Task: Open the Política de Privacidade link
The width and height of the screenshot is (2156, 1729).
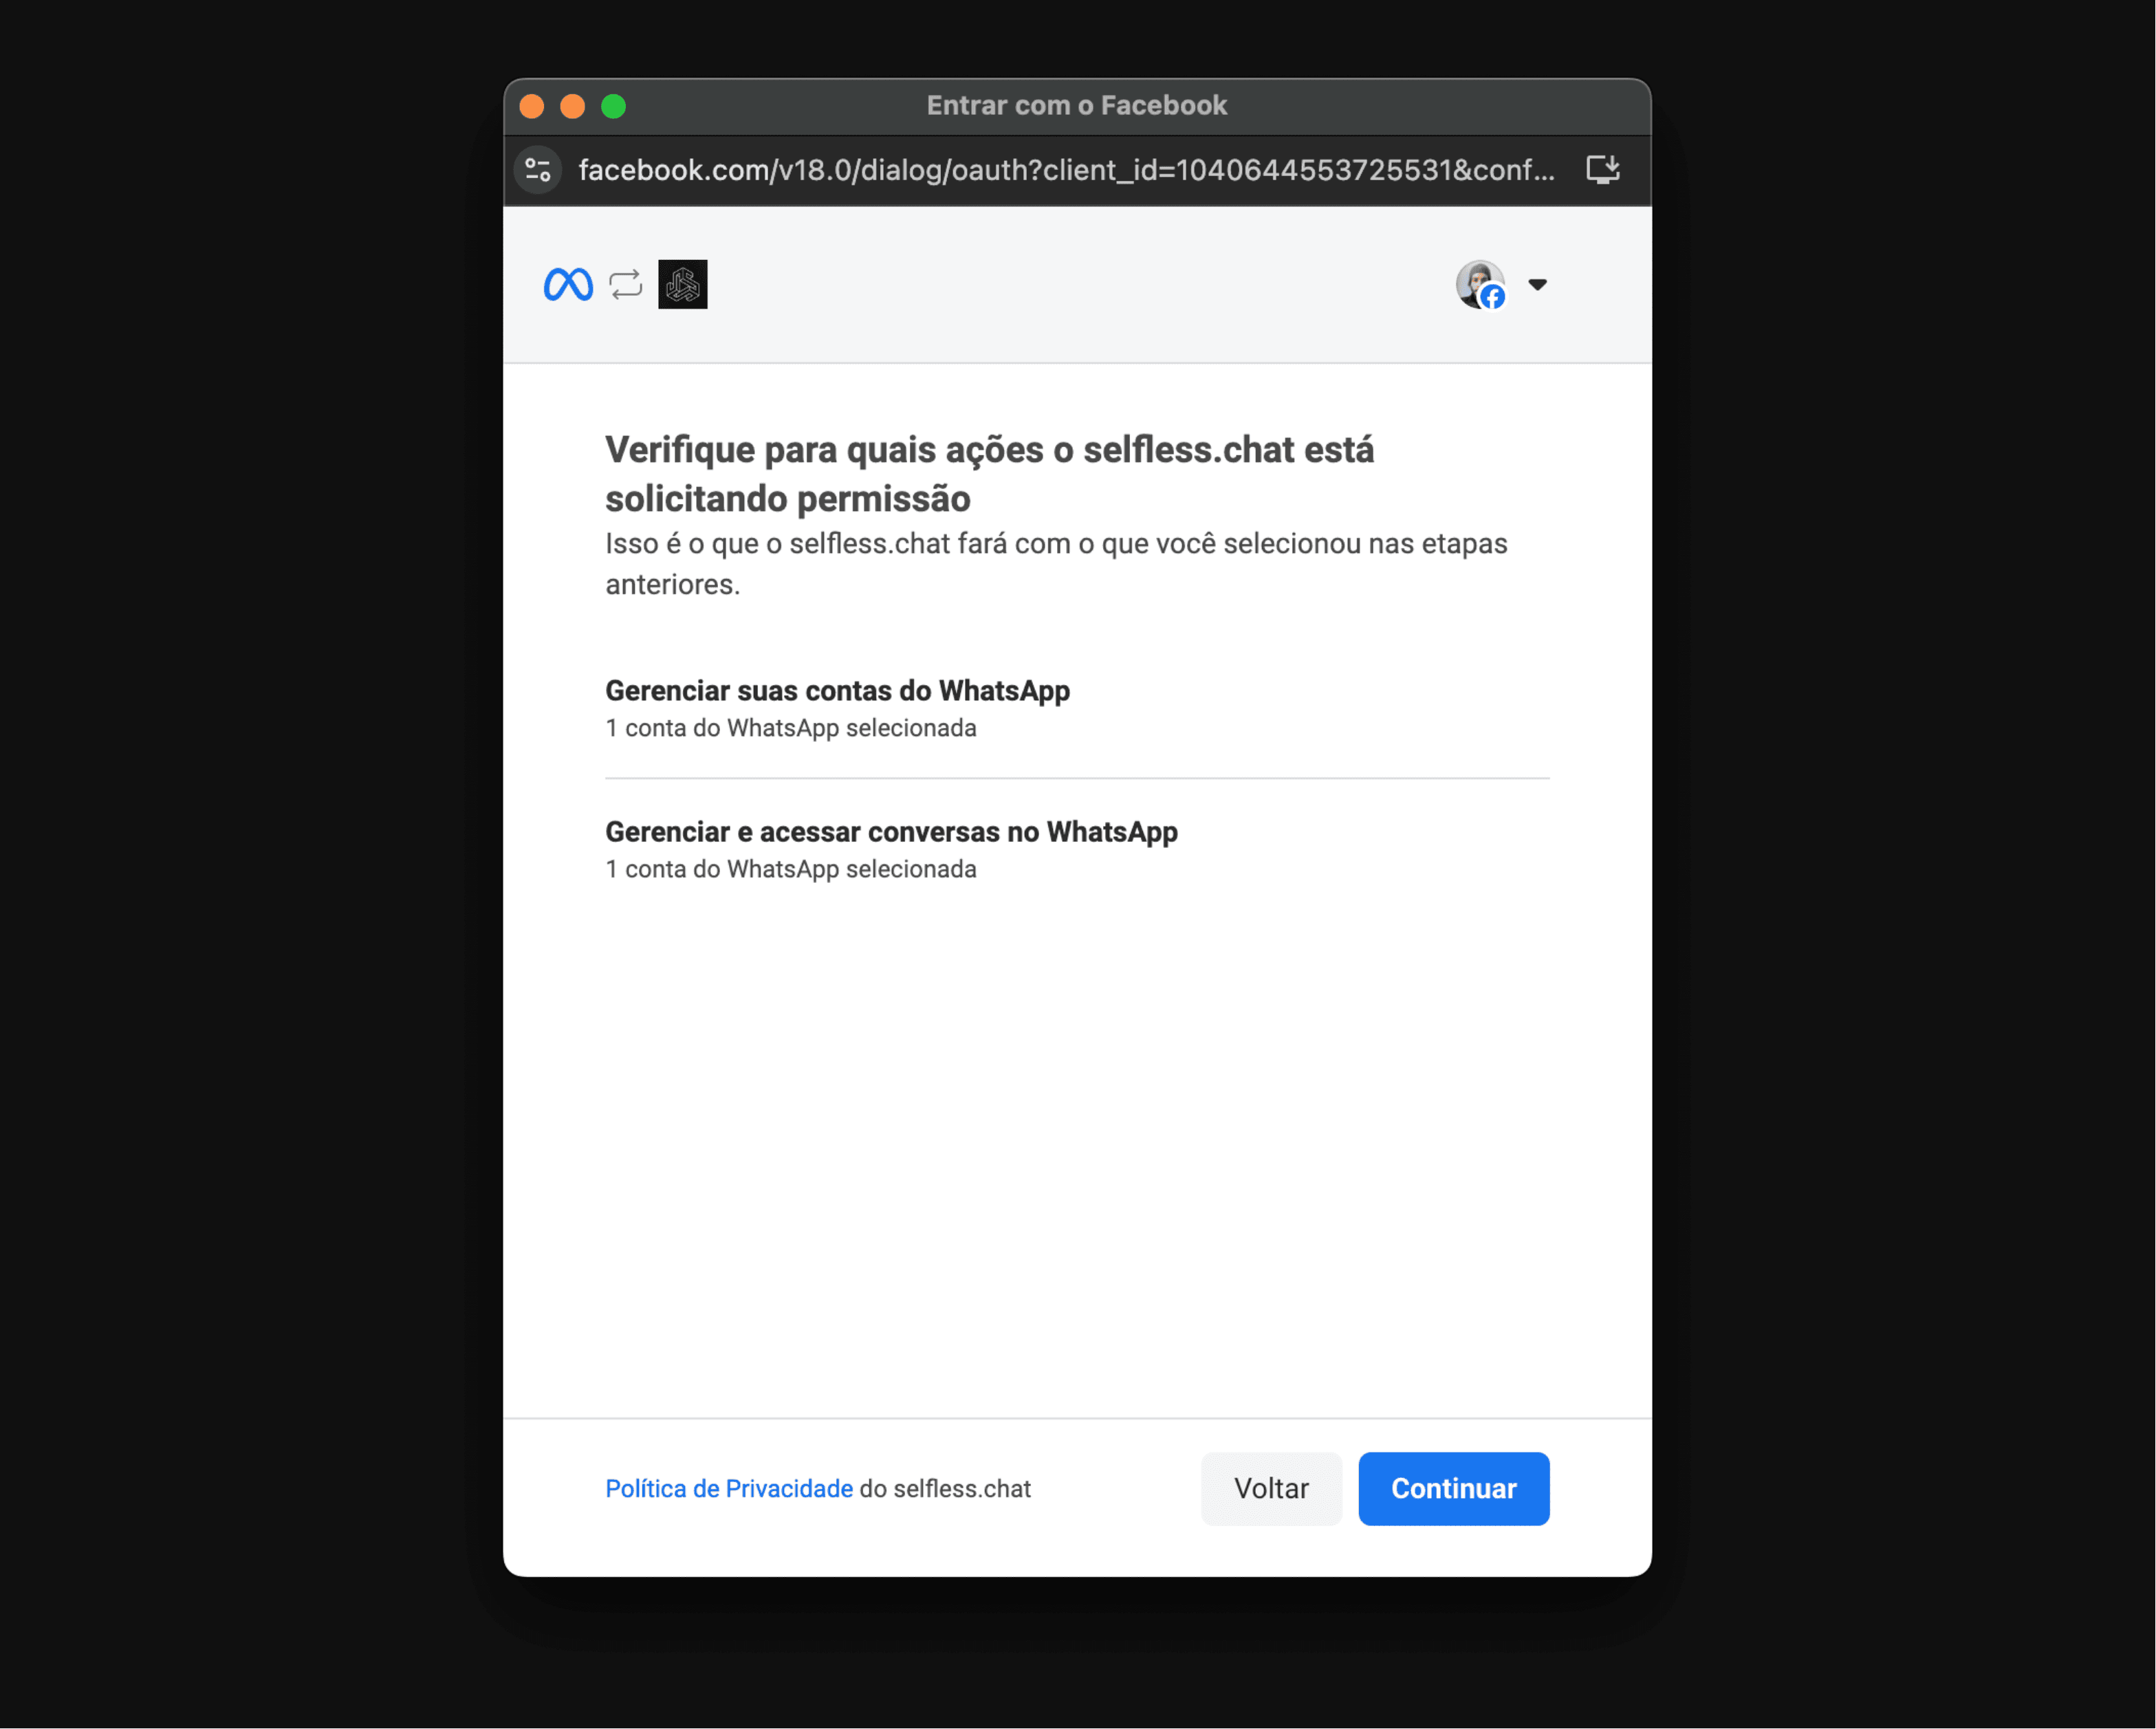Action: pos(729,1489)
